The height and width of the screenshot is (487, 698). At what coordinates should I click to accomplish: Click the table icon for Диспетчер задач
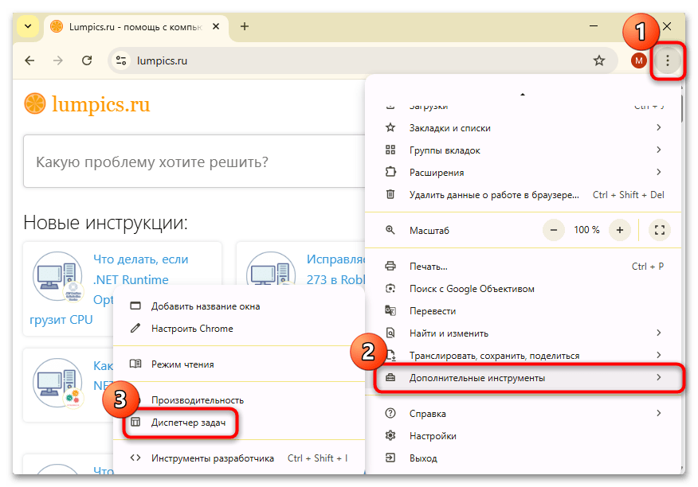click(x=135, y=422)
